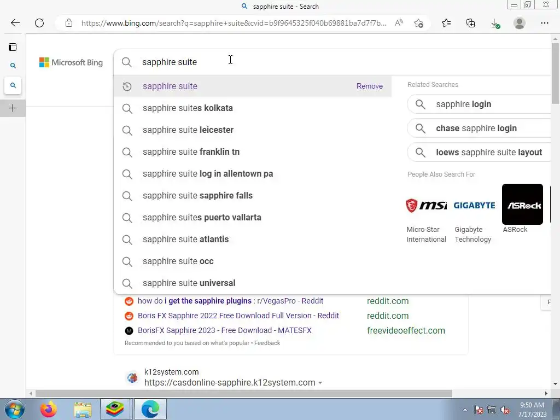Launch Firefox from the taskbar
Viewport: 560px width, 420px height.
49,409
